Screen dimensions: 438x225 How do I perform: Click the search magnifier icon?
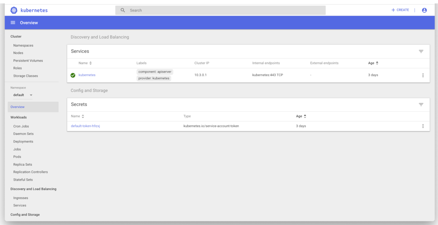[123, 10]
